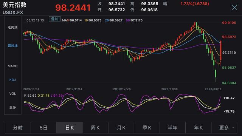This screenshot has height=136, width=242.
Task: Select 蜡烛线 candlestick view
Action: 12,45
